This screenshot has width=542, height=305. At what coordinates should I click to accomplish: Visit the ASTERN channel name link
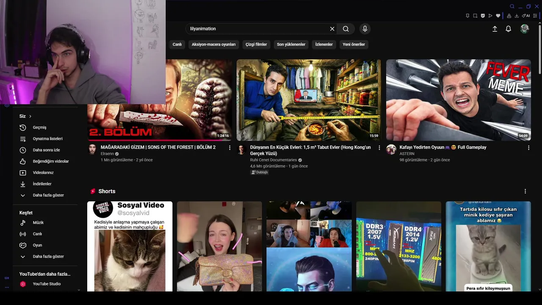tap(407, 154)
